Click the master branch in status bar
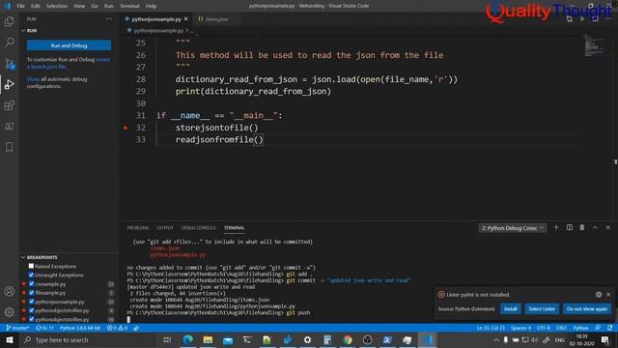618x348 pixels. click(17, 328)
